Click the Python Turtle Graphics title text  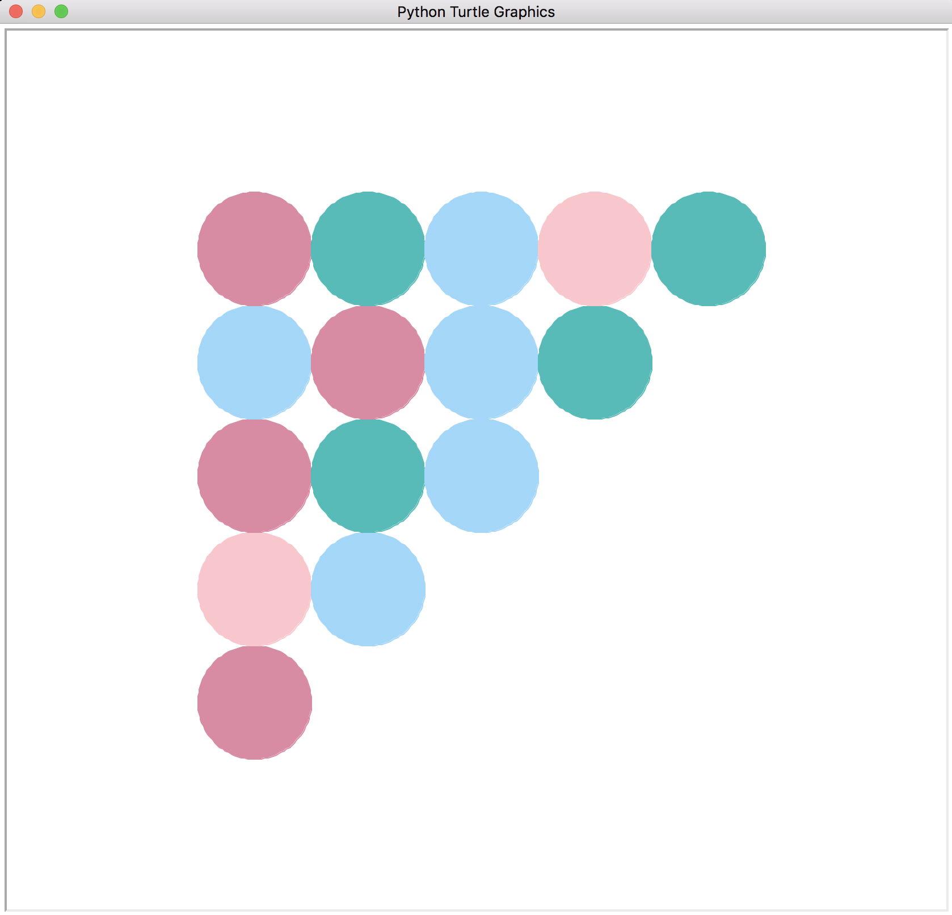click(x=476, y=12)
